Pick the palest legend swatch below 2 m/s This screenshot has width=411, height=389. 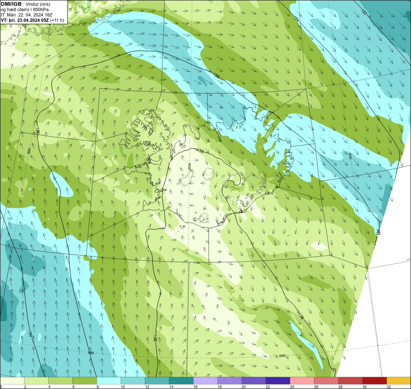point(12,380)
